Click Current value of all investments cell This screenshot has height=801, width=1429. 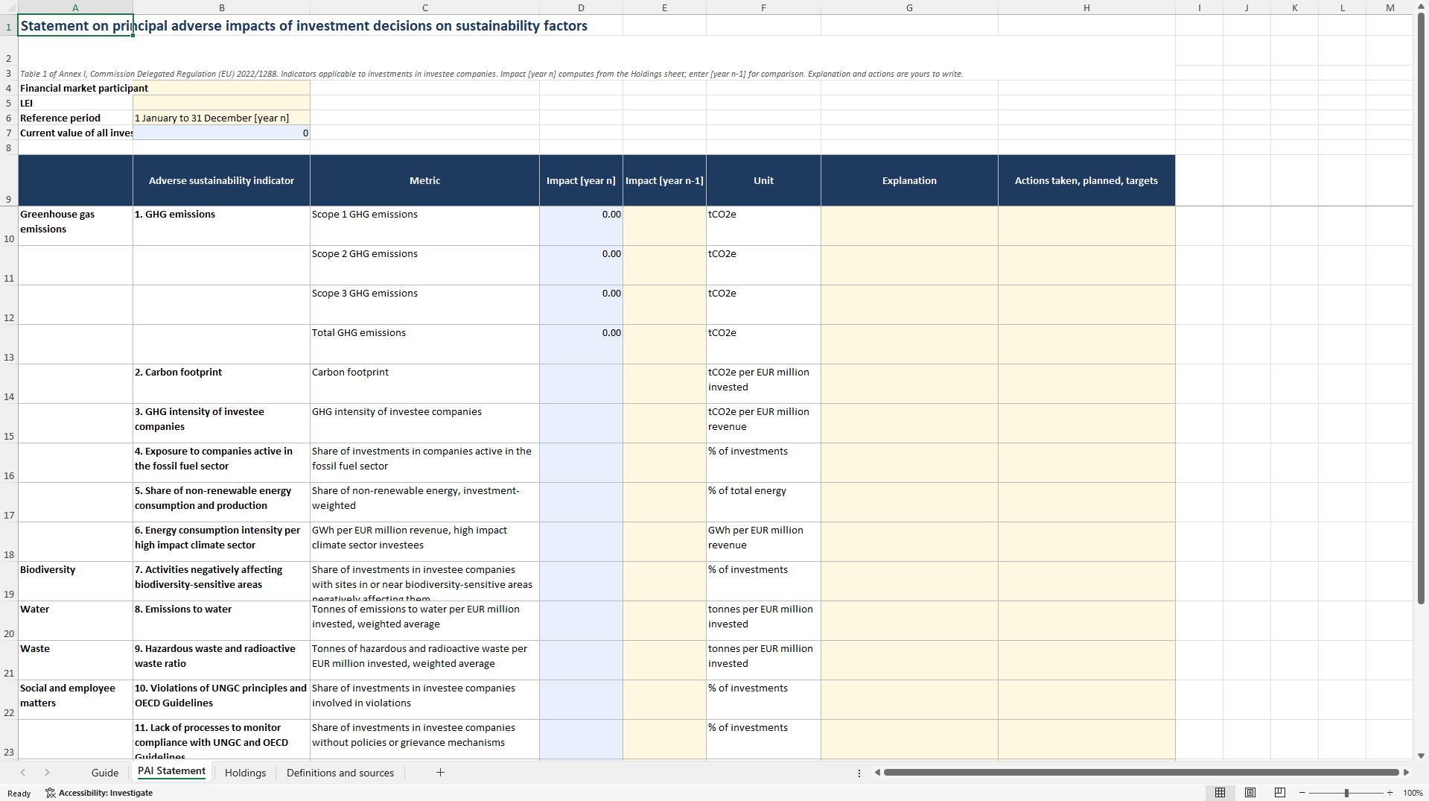coord(221,133)
